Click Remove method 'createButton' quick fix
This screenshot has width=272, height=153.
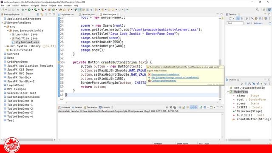click(165, 74)
